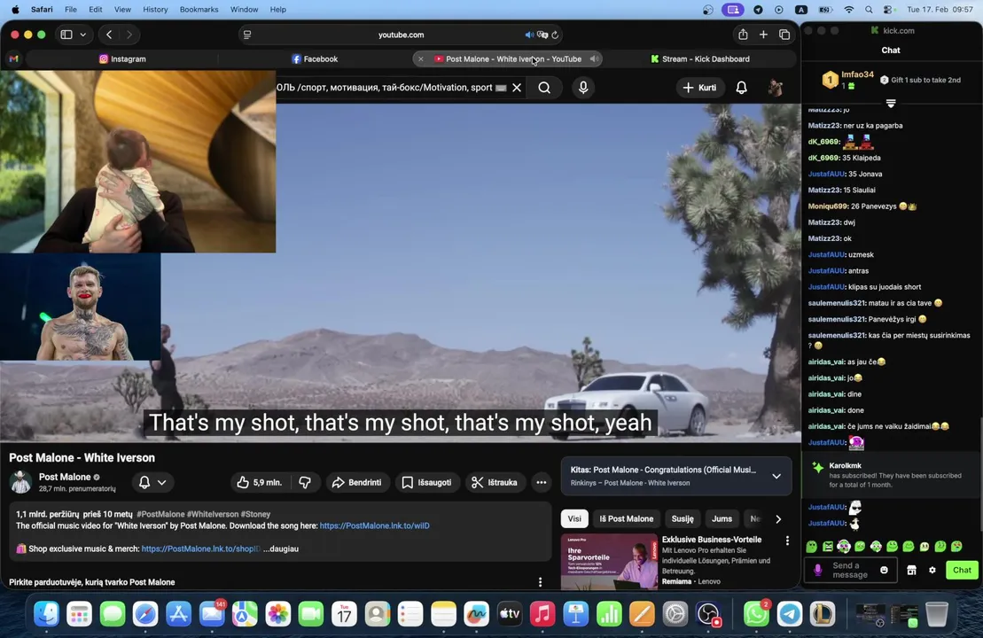Image resolution: width=983 pixels, height=638 pixels.
Task: Reload the page in Safari
Action: click(555, 35)
